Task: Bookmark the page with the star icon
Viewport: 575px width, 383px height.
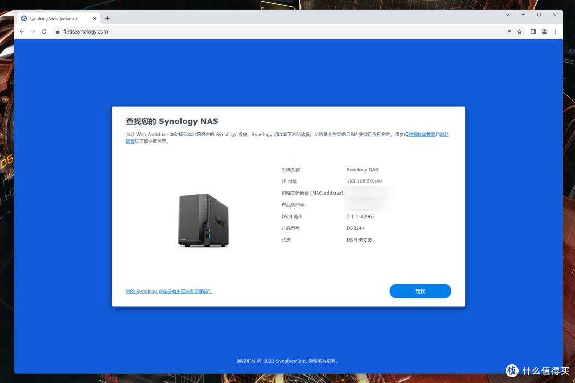Action: tap(519, 31)
